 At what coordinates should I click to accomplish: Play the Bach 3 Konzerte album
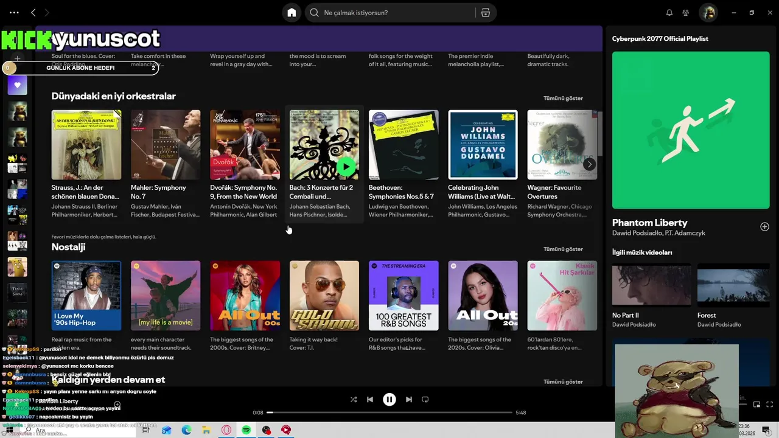pos(346,166)
